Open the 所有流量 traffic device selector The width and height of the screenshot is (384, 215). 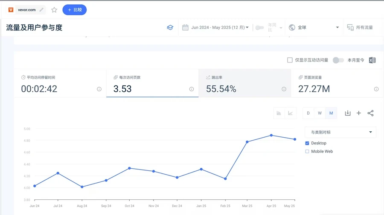pos(360,28)
